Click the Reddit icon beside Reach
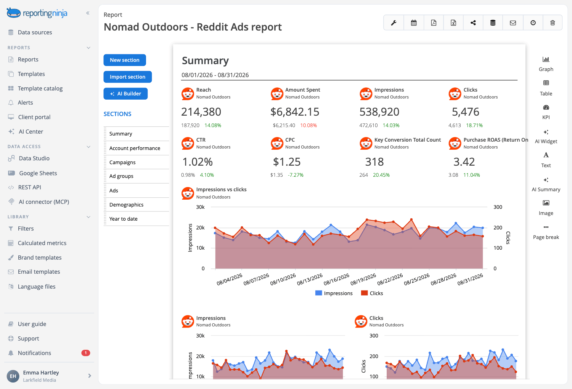572x389 pixels. [x=188, y=94]
